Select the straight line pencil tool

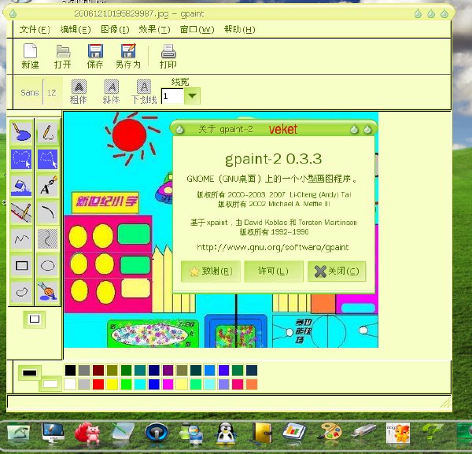[21, 212]
